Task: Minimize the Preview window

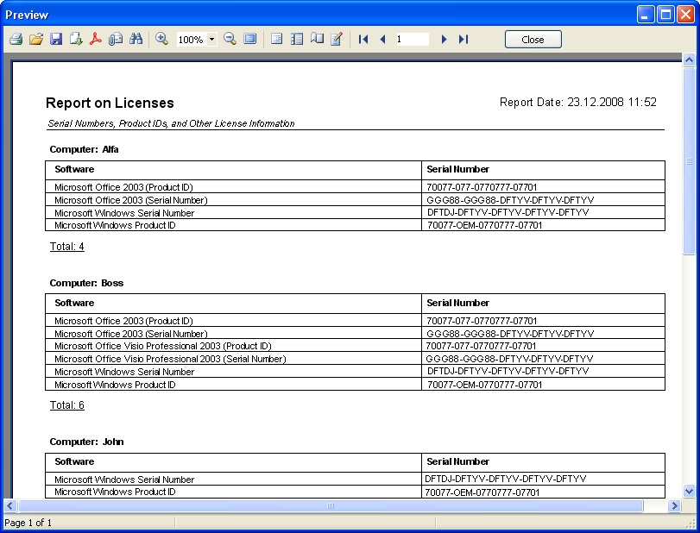Action: 645,15
